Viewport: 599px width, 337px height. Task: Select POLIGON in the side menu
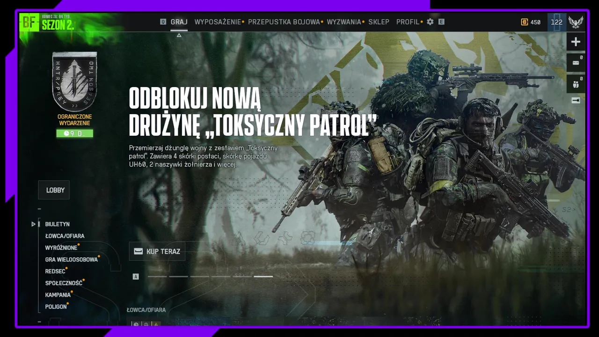click(56, 307)
